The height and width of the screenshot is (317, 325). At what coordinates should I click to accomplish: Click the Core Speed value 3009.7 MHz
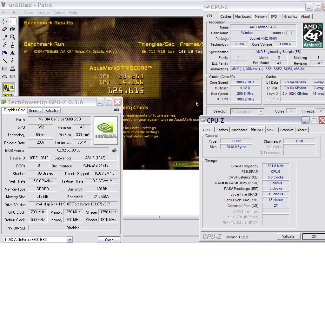pyautogui.click(x=245, y=82)
